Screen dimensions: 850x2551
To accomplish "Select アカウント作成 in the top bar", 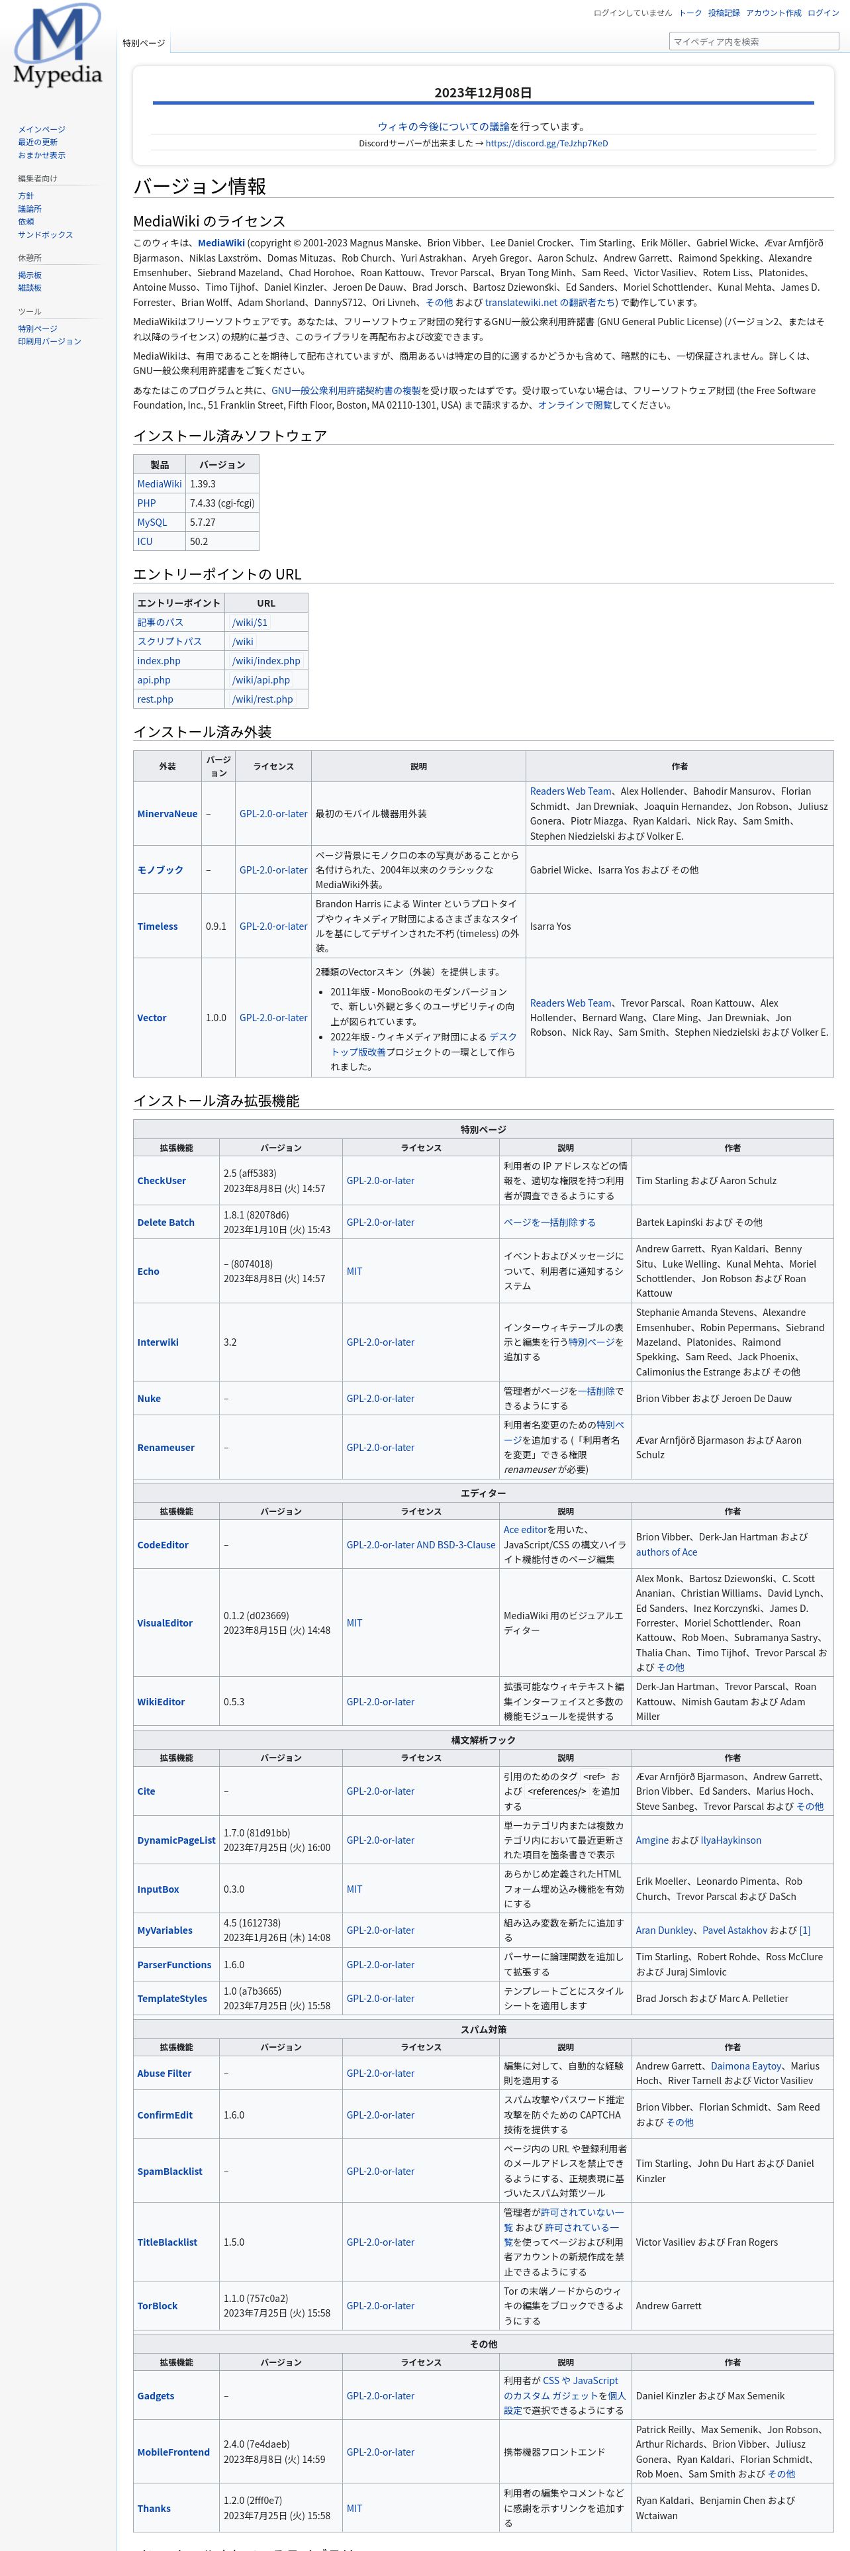I will tap(774, 13).
